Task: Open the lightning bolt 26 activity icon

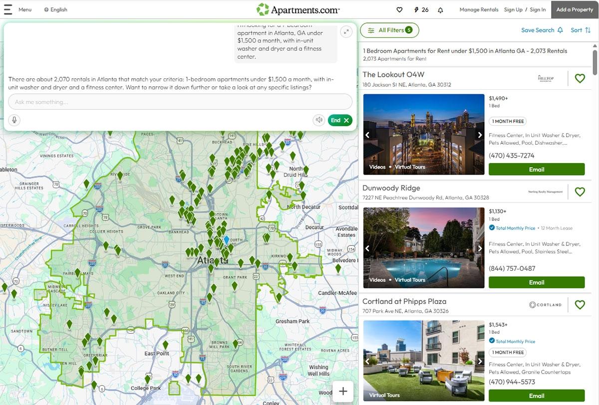Action: coord(421,9)
